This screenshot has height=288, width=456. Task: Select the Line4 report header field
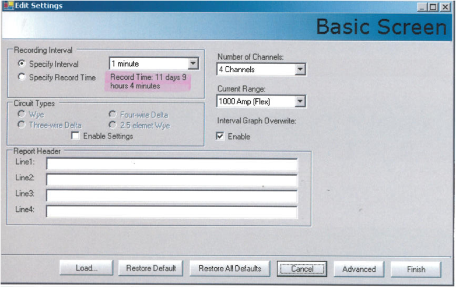click(172, 212)
